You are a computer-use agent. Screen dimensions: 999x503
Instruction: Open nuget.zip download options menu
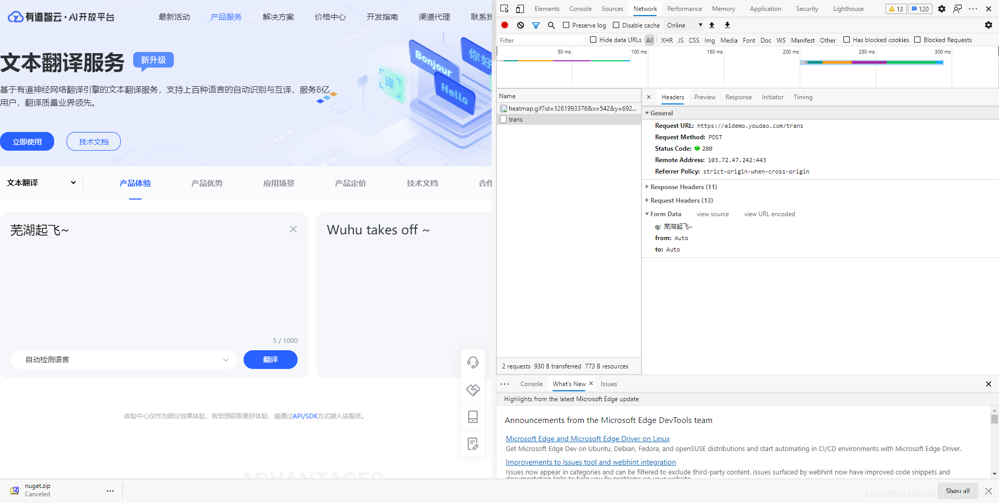pos(110,491)
